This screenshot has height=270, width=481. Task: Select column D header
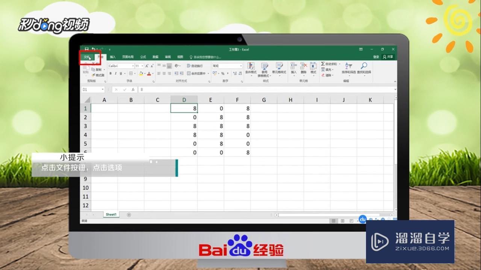[184, 100]
